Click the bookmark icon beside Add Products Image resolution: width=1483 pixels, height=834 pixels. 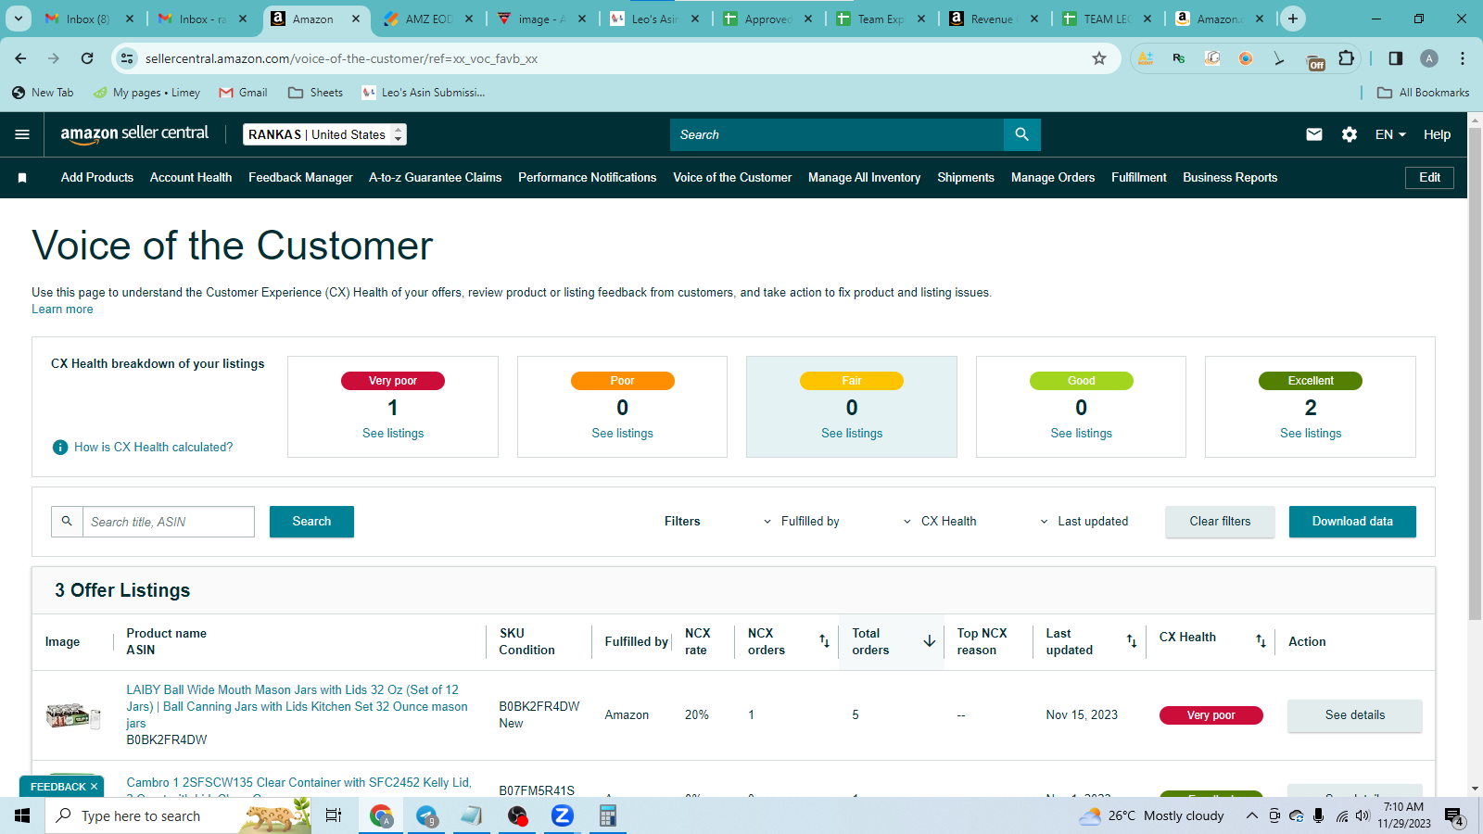point(22,178)
